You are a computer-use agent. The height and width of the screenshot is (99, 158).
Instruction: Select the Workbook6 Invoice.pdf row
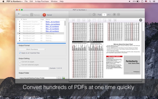coord(40,24)
